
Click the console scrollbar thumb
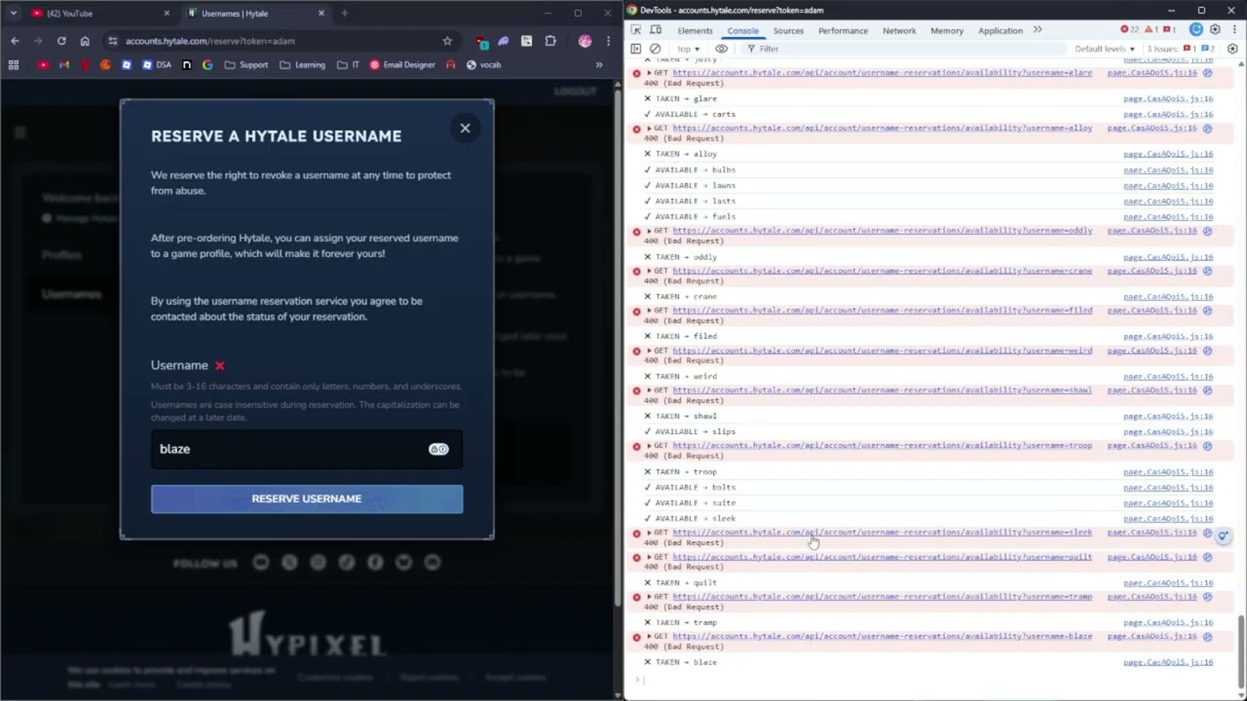click(1241, 650)
